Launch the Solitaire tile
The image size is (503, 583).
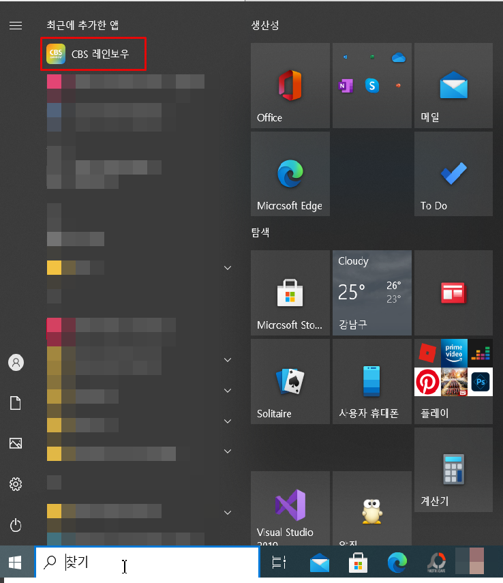click(x=290, y=381)
